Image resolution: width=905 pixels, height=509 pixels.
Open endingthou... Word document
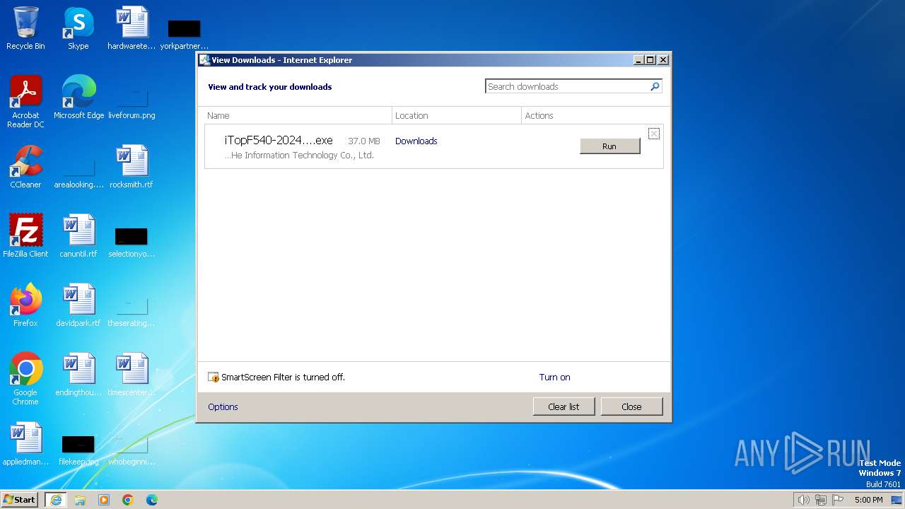[78, 375]
